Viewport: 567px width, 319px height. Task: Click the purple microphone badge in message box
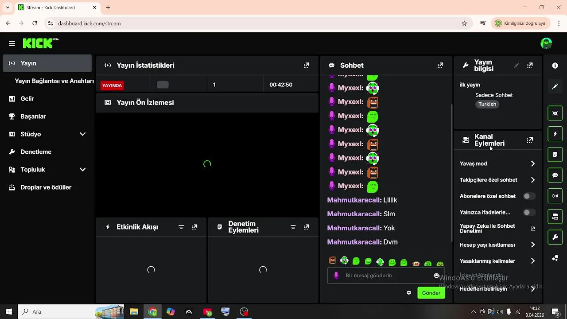336,276
